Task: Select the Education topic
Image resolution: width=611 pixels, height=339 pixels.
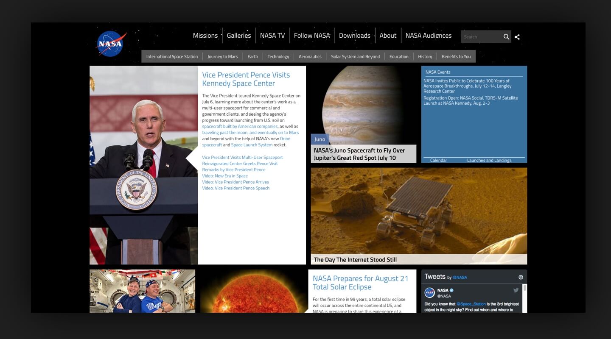Action: (x=399, y=56)
